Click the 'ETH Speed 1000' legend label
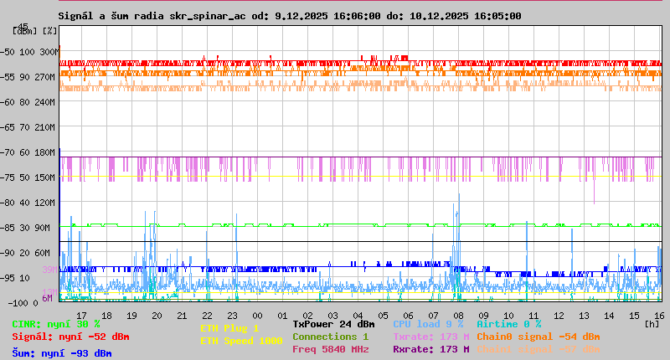Image resolution: width=670 pixels, height=360 pixels. point(241,341)
